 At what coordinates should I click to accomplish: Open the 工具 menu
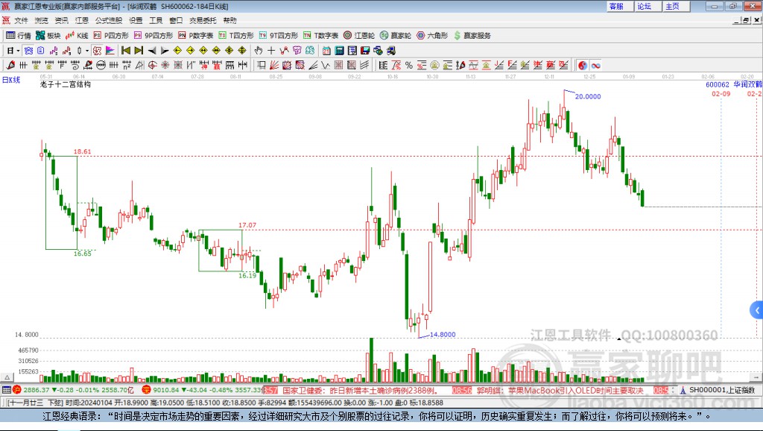point(156,20)
